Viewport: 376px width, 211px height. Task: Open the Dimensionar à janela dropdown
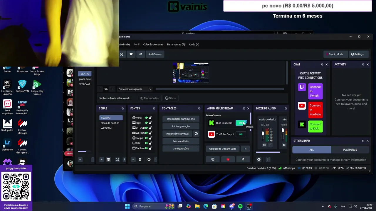(135, 89)
